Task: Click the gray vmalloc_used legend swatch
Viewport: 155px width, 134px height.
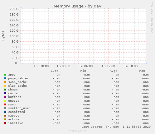Action: pyautogui.click(x=5, y=108)
